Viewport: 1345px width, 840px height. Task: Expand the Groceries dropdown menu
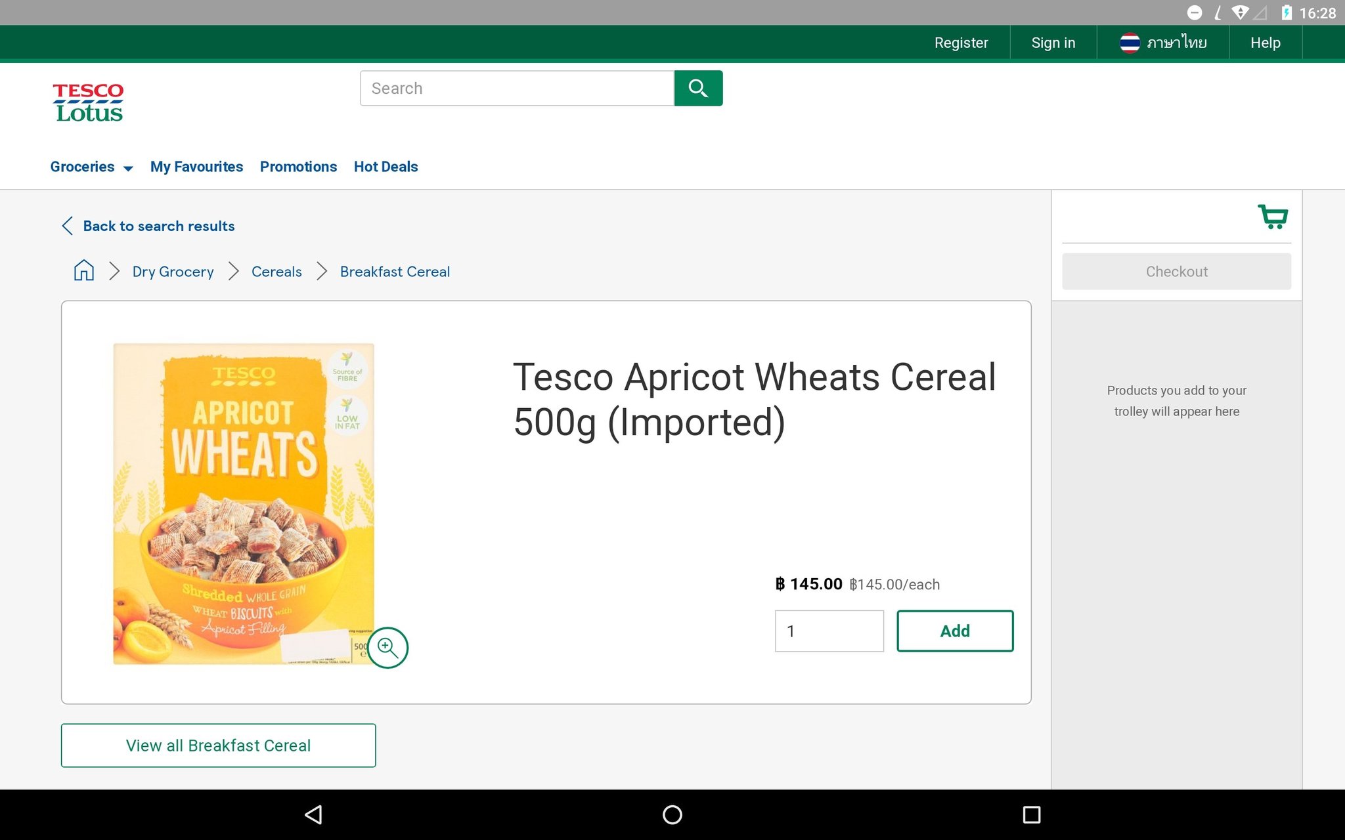(91, 167)
